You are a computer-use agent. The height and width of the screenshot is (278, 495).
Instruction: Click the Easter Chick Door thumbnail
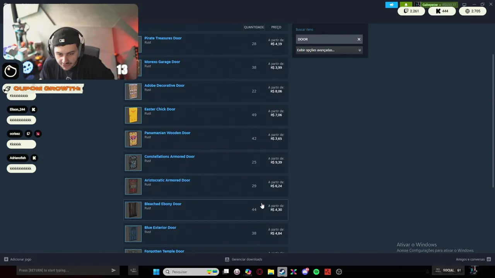[x=133, y=115]
